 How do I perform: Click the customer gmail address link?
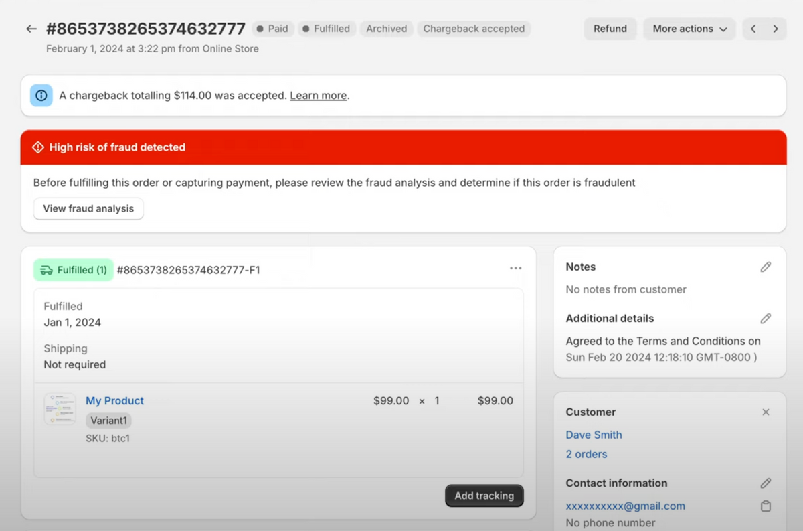625,506
